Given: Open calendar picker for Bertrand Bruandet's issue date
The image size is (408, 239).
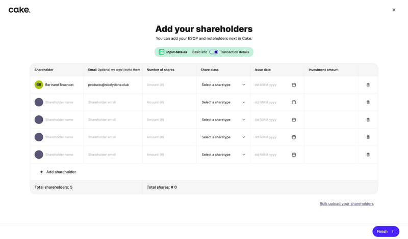Looking at the screenshot, I should point(294,85).
